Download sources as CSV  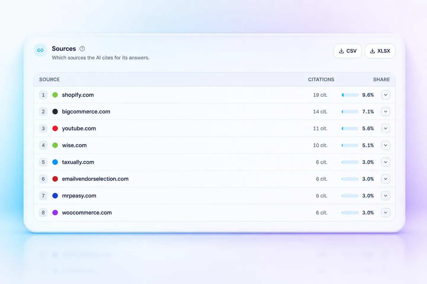point(348,51)
